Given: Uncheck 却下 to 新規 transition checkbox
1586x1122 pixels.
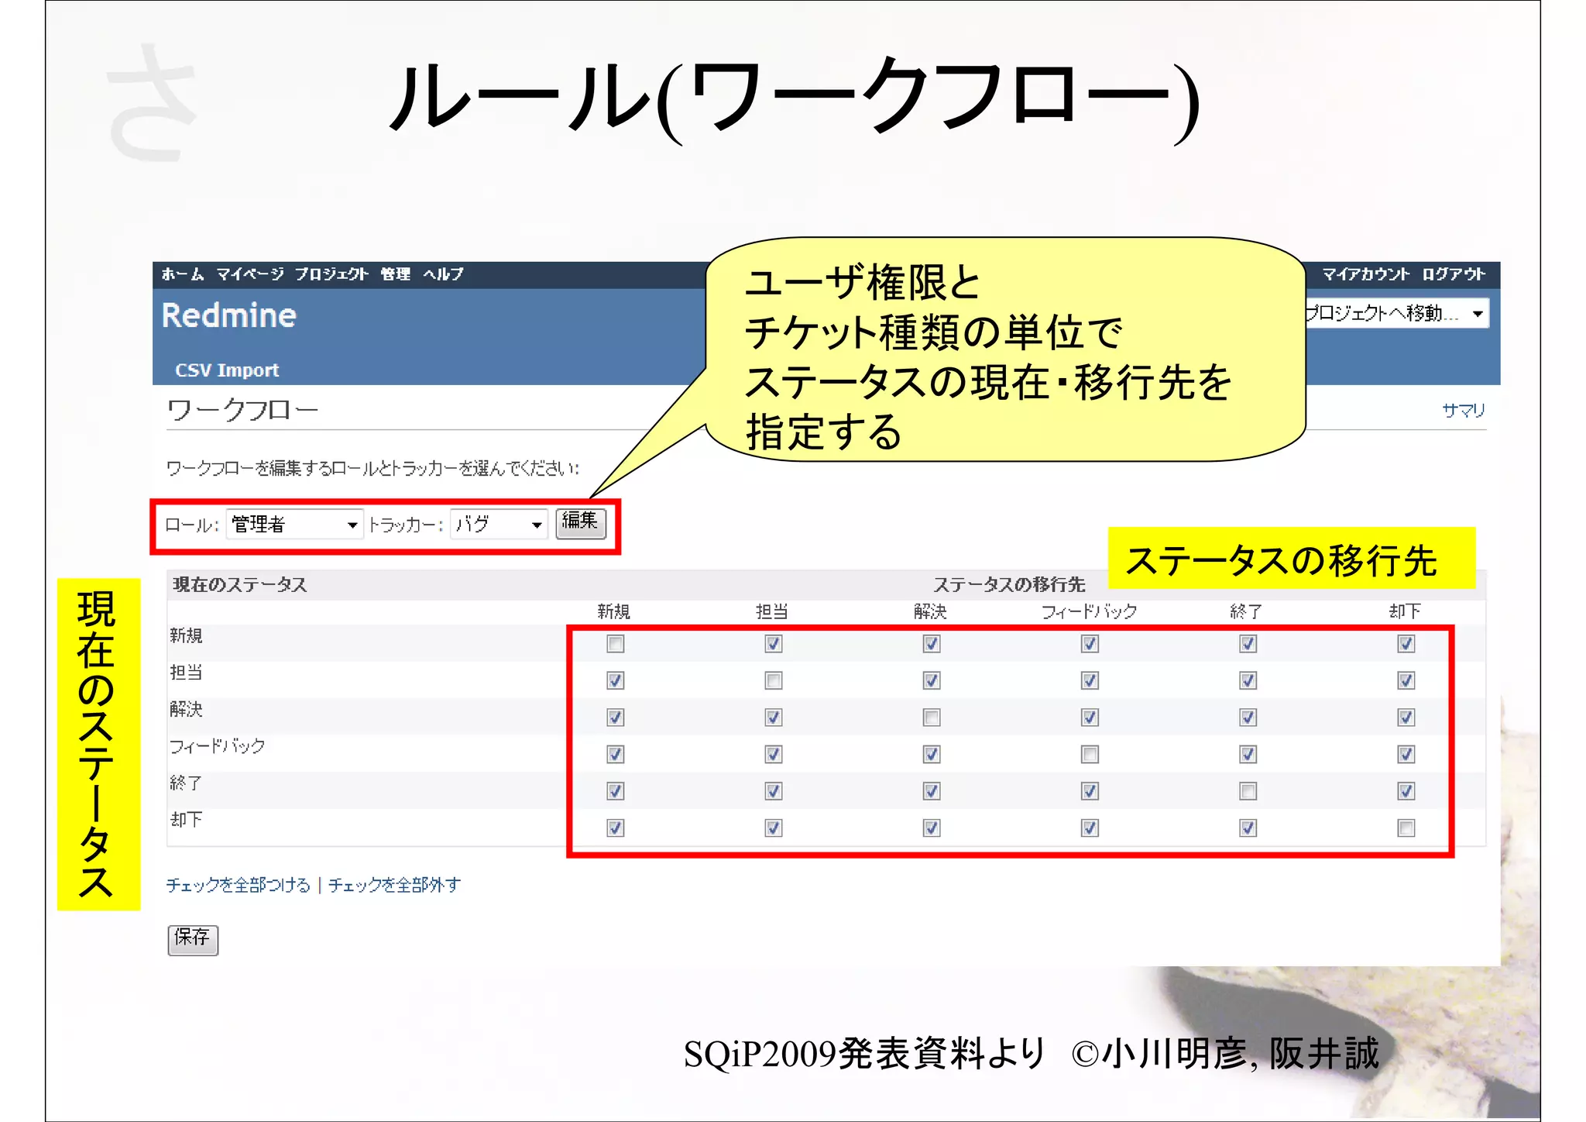Looking at the screenshot, I should point(616,828).
